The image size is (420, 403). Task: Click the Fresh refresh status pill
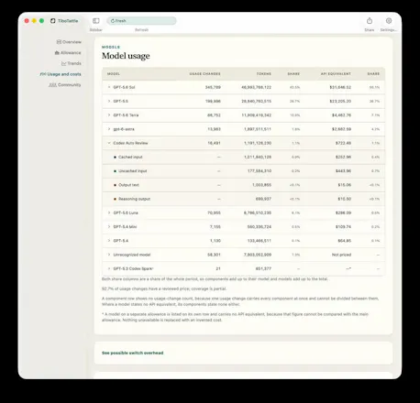(x=141, y=21)
